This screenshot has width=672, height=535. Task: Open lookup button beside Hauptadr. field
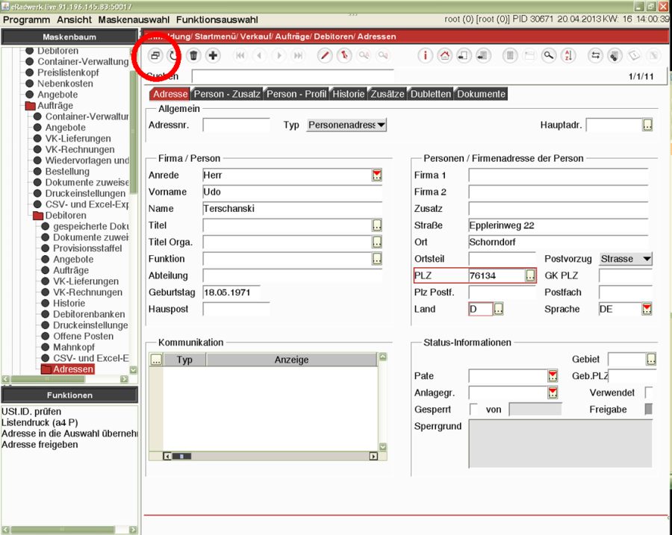pos(647,125)
